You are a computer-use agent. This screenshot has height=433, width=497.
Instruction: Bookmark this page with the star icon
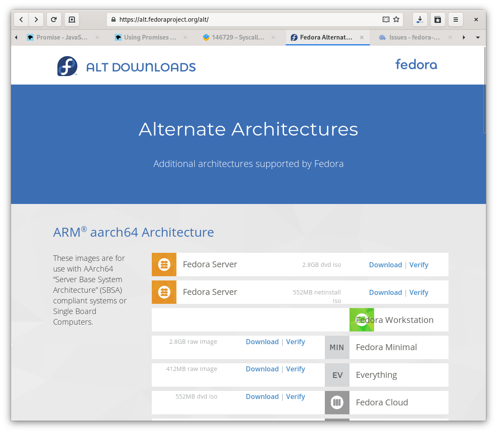pyautogui.click(x=396, y=20)
